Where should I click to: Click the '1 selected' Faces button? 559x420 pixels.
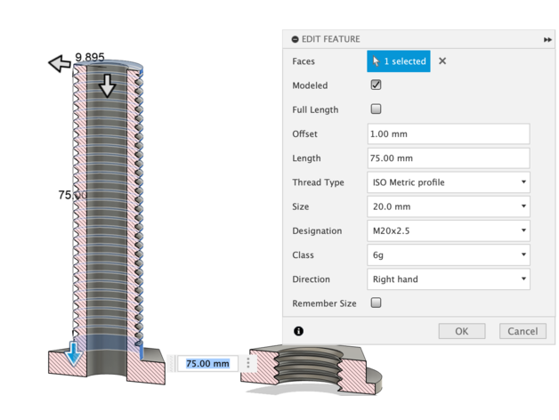[x=399, y=61]
